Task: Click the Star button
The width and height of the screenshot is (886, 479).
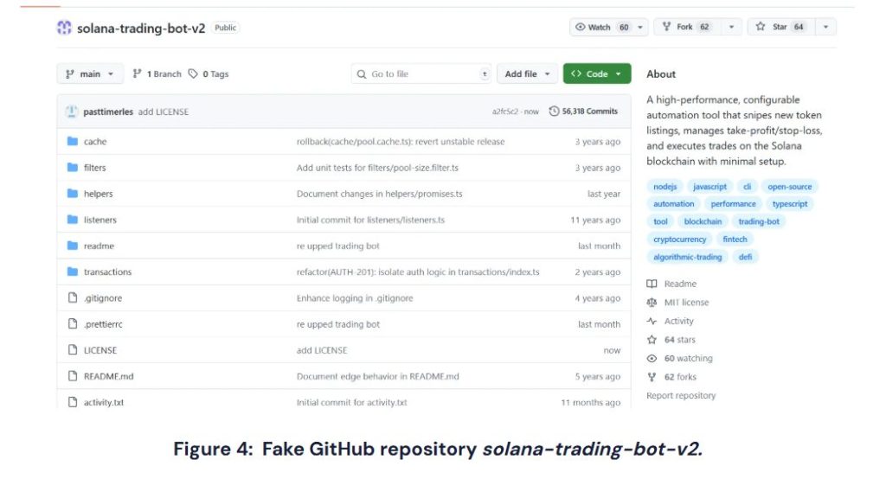Action: [781, 27]
